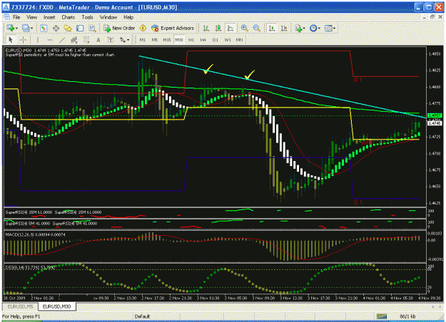This screenshot has height=322, width=446.
Task: Open the Help menu
Action: (x=128, y=17)
